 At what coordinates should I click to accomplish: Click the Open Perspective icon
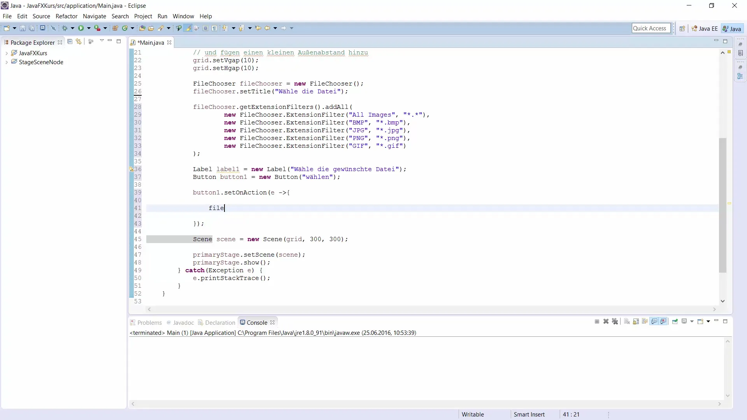coord(682,28)
